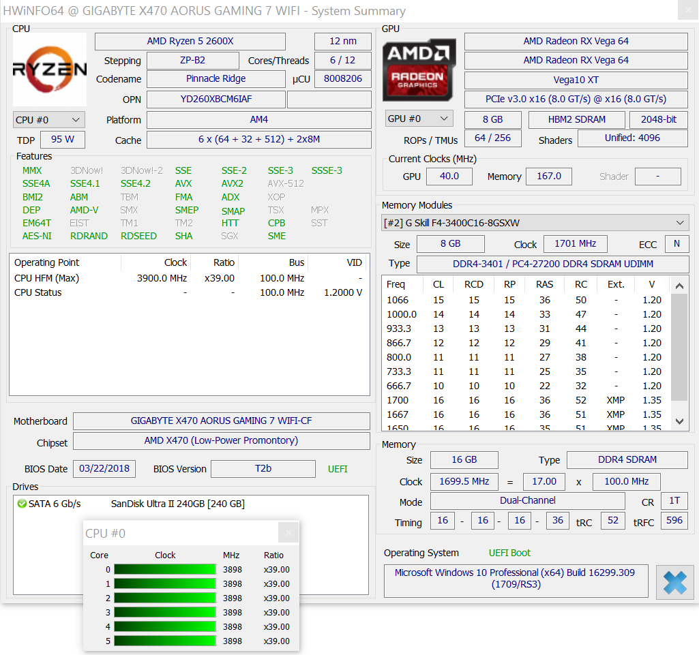Click the Vega10 XT GPU codename field

pos(576,80)
